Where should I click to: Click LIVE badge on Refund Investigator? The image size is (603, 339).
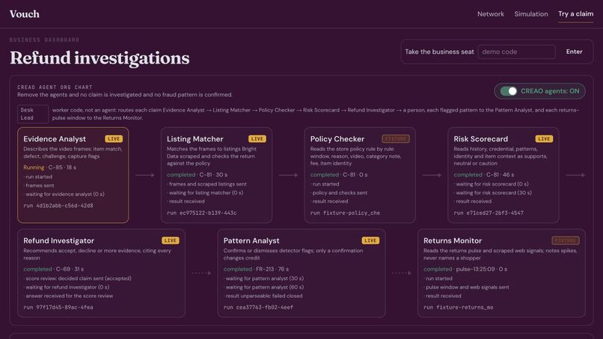point(170,240)
